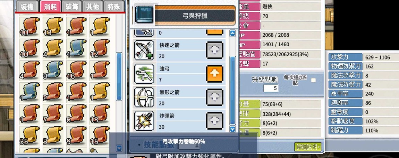Click the orange level-up arrow for 強弓
399x158 pixels.
(215, 74)
